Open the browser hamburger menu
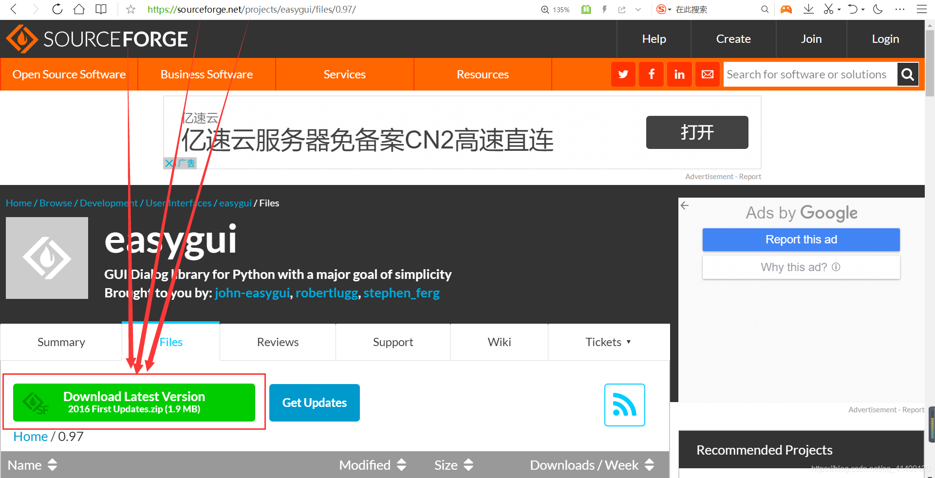The width and height of the screenshot is (935, 478). 921,9
